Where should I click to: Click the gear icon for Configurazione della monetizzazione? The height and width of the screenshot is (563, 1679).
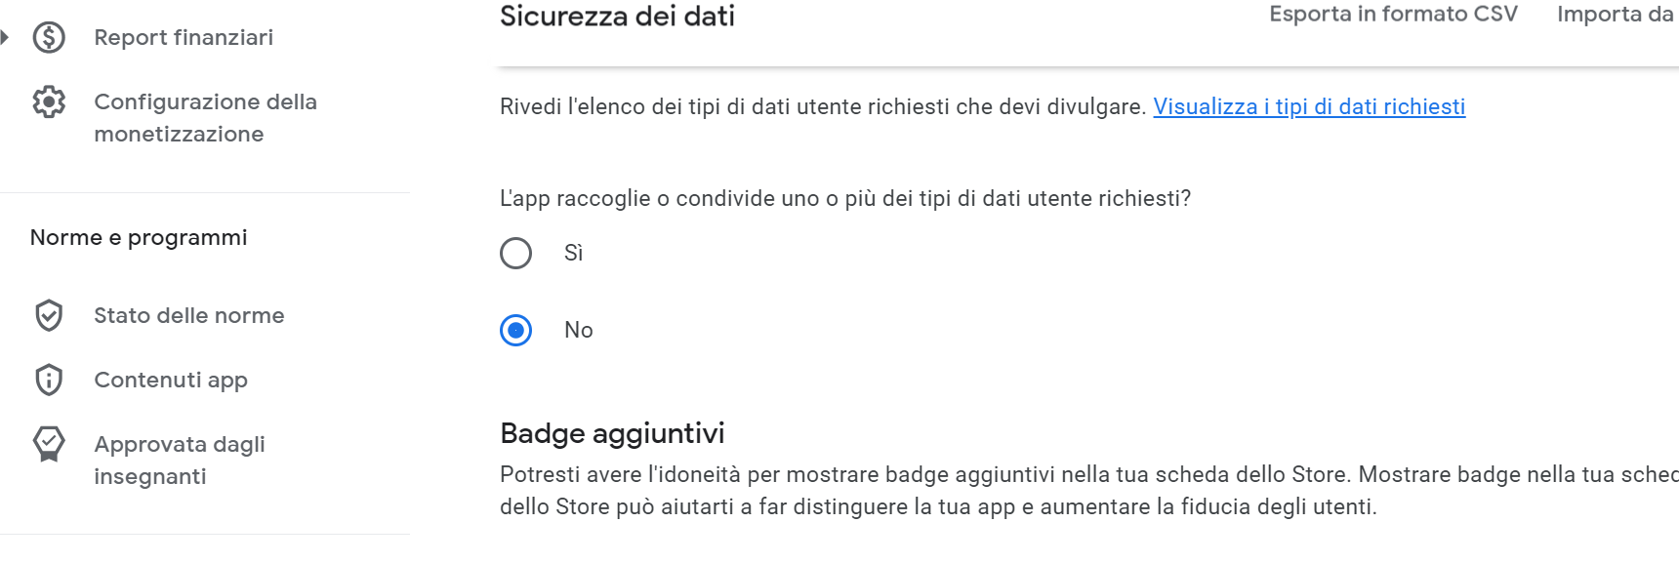[49, 101]
